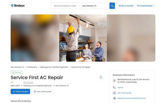
Task: Click the dollar icon in Business information
Action: click(x=114, y=93)
